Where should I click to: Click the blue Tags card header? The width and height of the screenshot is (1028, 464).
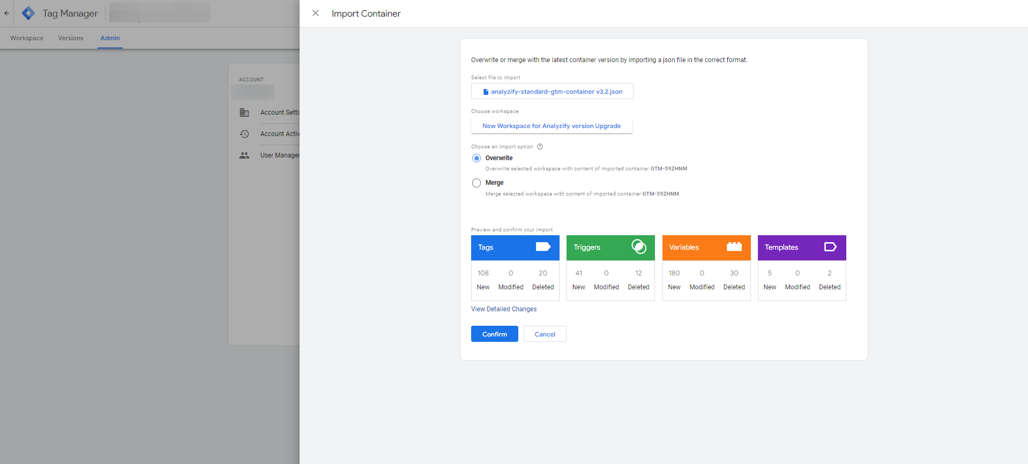515,248
